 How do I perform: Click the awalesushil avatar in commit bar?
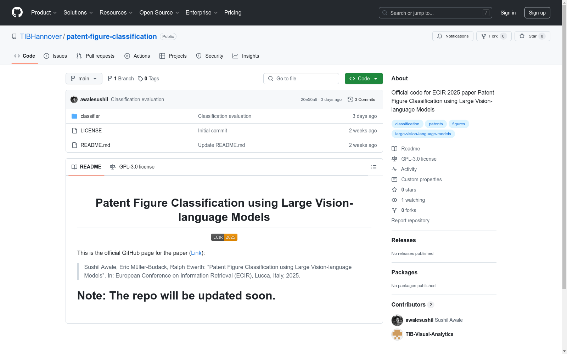(x=74, y=99)
